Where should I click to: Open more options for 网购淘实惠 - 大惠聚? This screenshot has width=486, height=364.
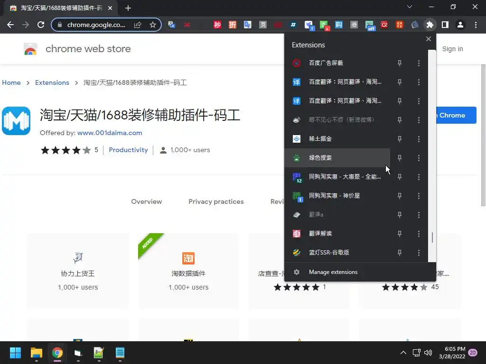point(419,177)
